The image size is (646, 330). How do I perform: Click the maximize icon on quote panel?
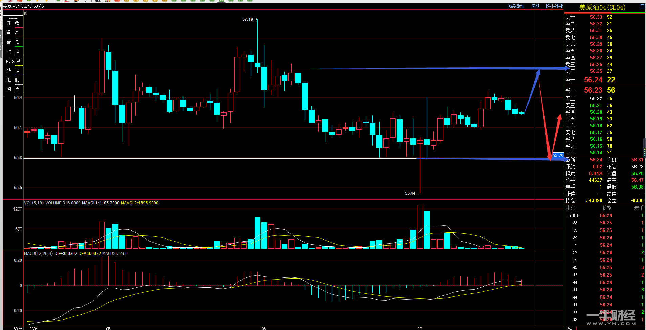pos(642,6)
